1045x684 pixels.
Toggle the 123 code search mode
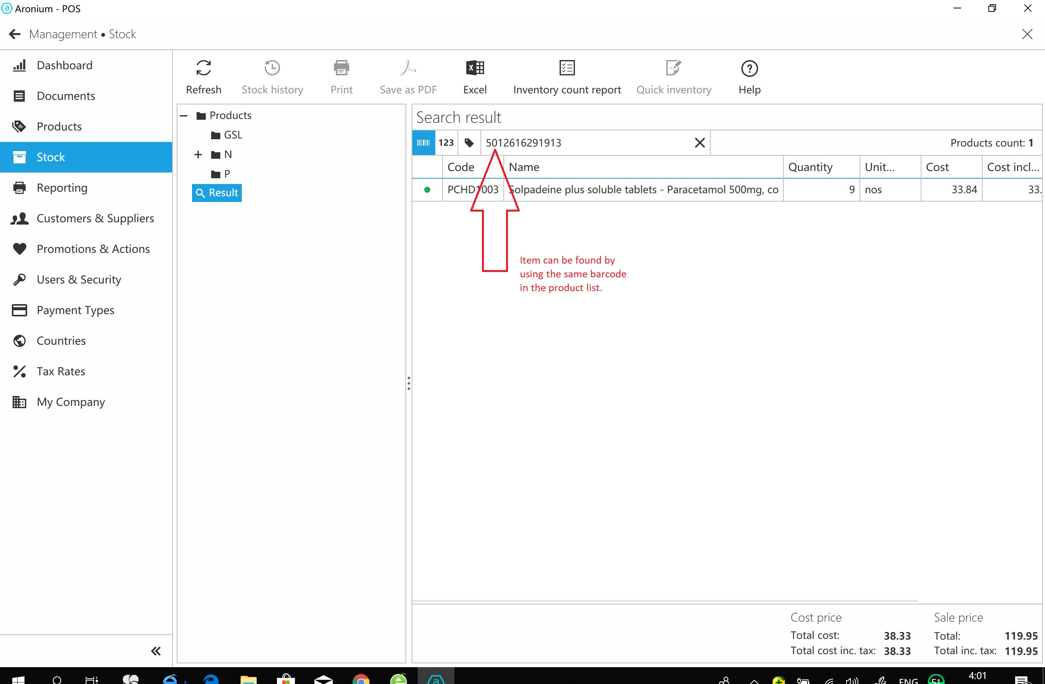point(446,143)
